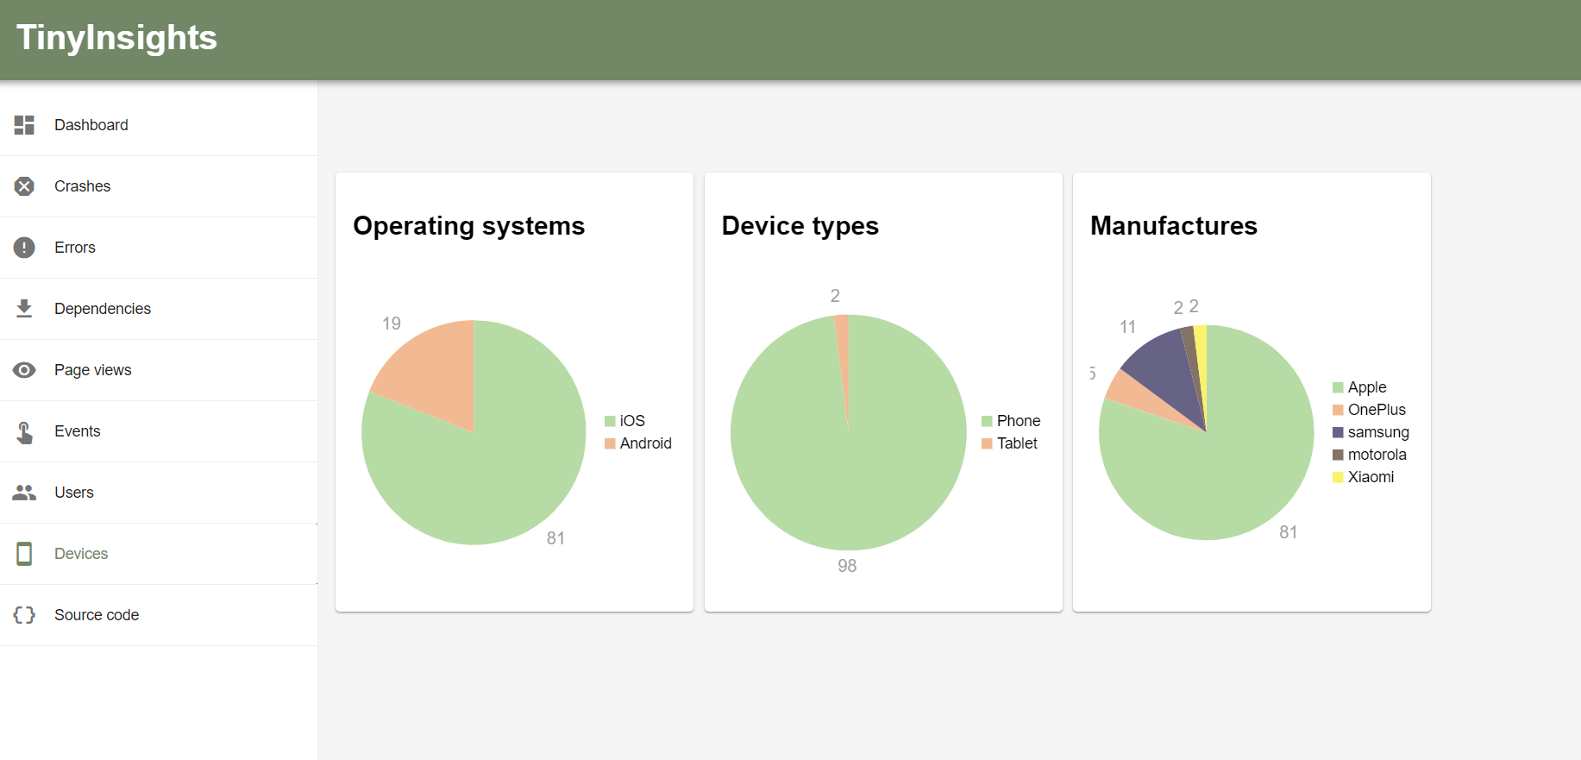The image size is (1581, 760).
Task: Click the motorola legend label
Action: click(x=1377, y=455)
